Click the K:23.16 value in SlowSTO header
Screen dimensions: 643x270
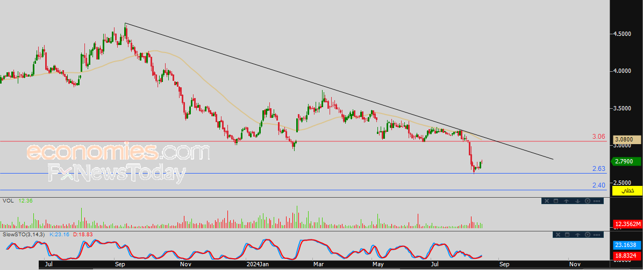point(61,235)
